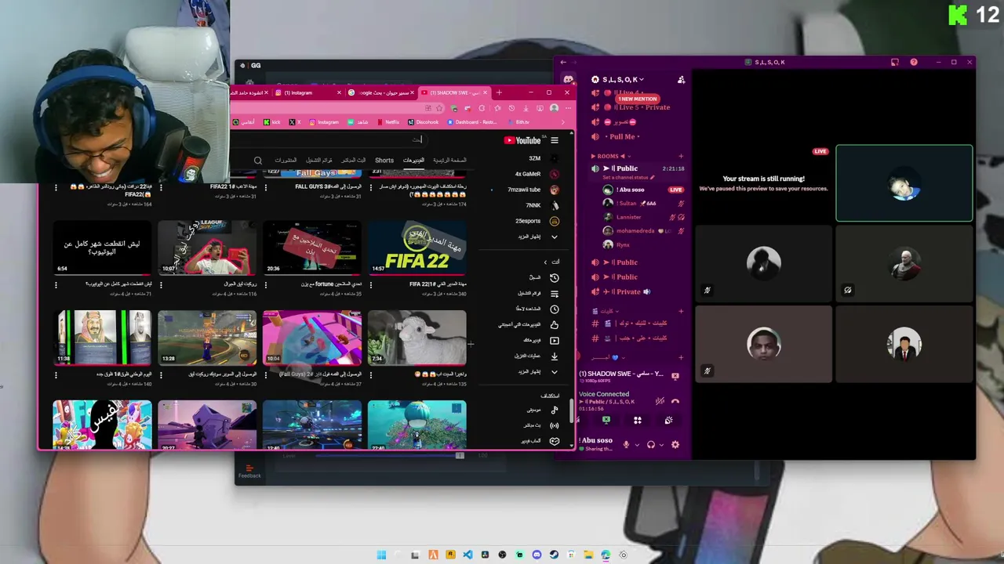This screenshot has width=1004, height=564.
Task: Open Live broadcast icon in YouTube sidebar
Action: tap(554, 425)
